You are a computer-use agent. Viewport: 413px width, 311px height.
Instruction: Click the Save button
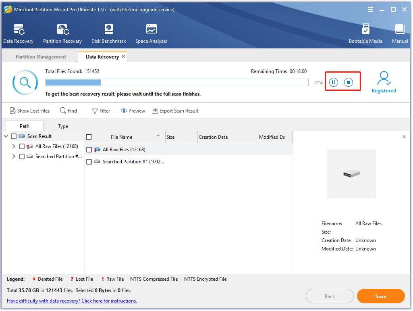(x=381, y=296)
